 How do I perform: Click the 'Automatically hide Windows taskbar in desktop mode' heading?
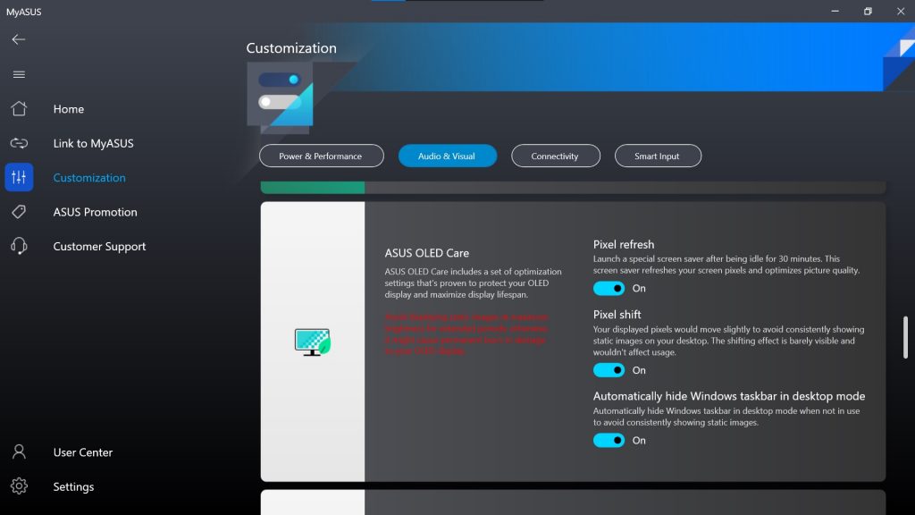729,396
